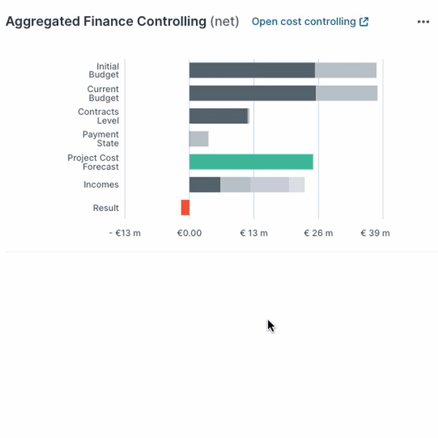Open the cost controlling link
The image size is (438, 438).
pos(303,22)
